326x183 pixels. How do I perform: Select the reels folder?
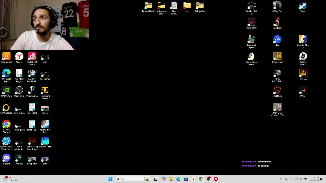pyautogui.click(x=187, y=7)
